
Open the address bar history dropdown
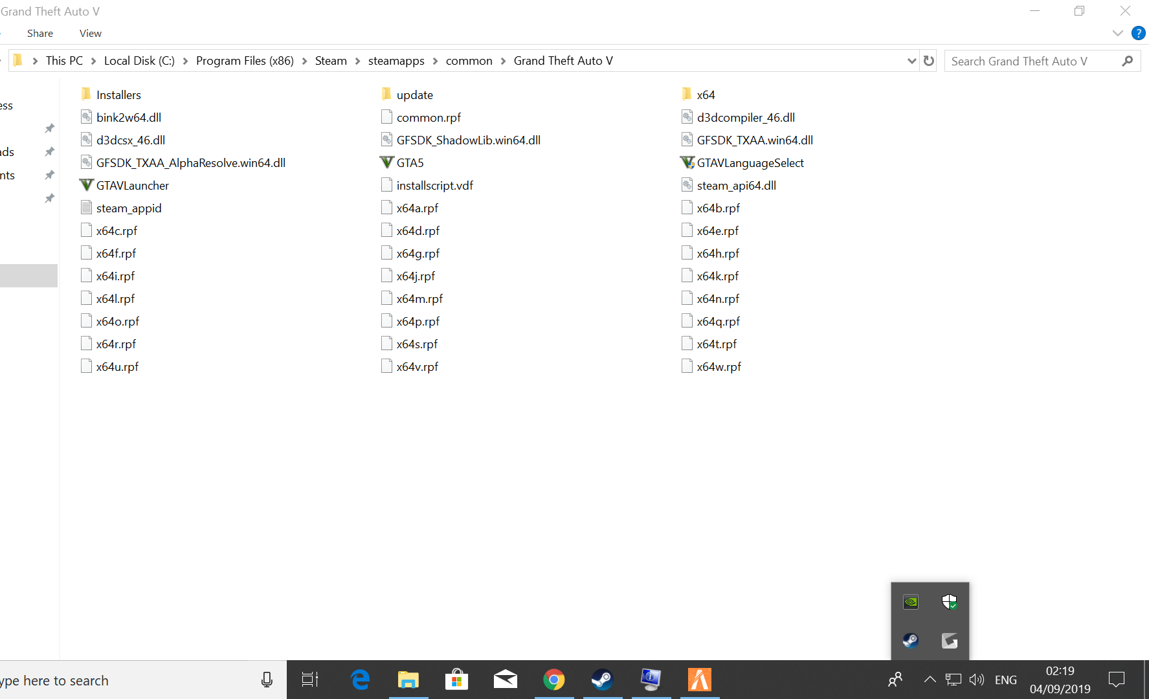point(912,61)
